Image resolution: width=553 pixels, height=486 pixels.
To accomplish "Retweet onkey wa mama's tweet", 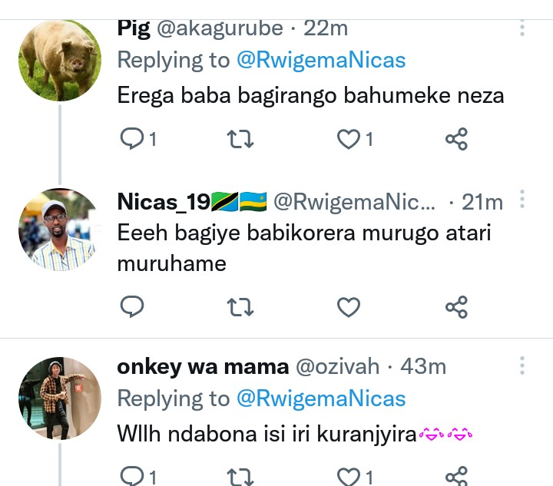I will click(x=241, y=476).
